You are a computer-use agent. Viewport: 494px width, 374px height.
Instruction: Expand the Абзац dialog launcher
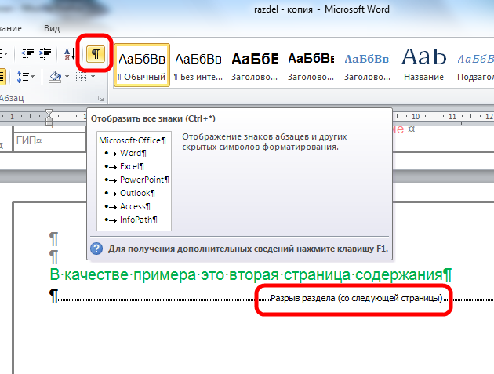(100, 99)
